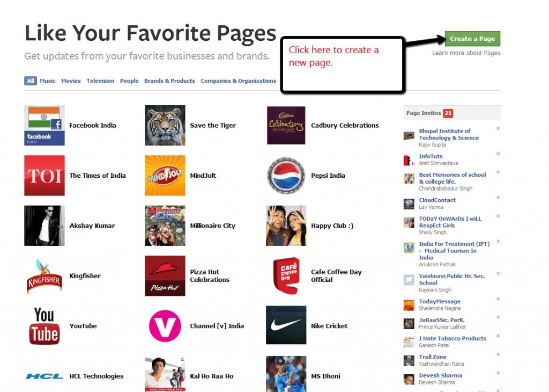549x392 pixels.
Task: Open the Pepsi India bottle cap logo
Action: pyautogui.click(x=286, y=176)
